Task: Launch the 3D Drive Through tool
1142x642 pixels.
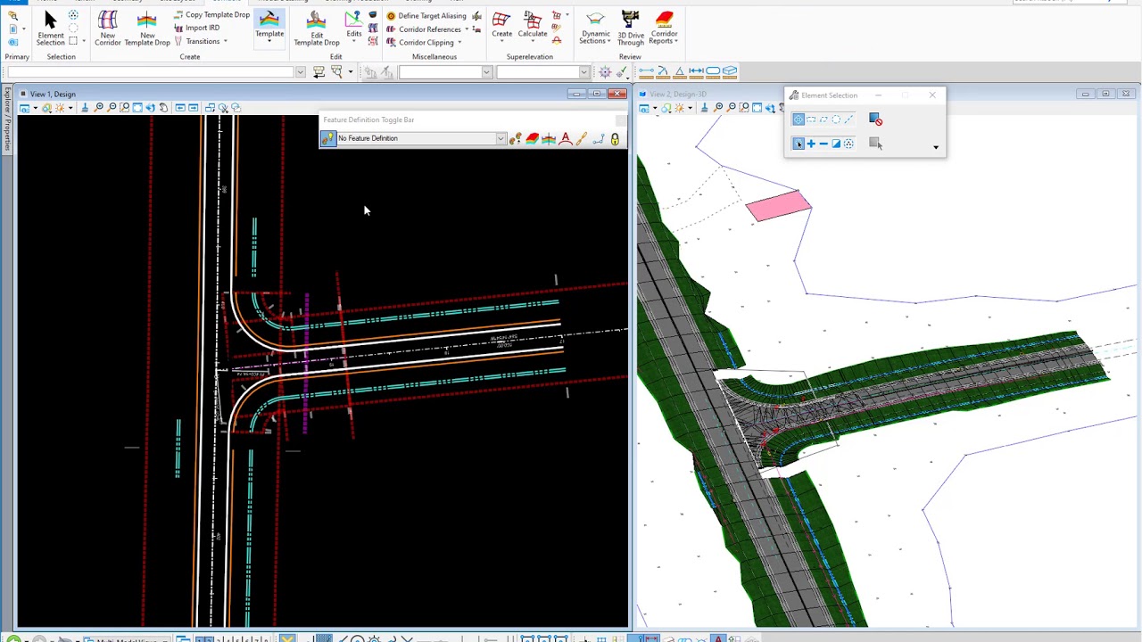Action: click(x=630, y=28)
